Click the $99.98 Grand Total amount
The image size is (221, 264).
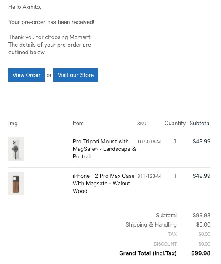tap(201, 253)
